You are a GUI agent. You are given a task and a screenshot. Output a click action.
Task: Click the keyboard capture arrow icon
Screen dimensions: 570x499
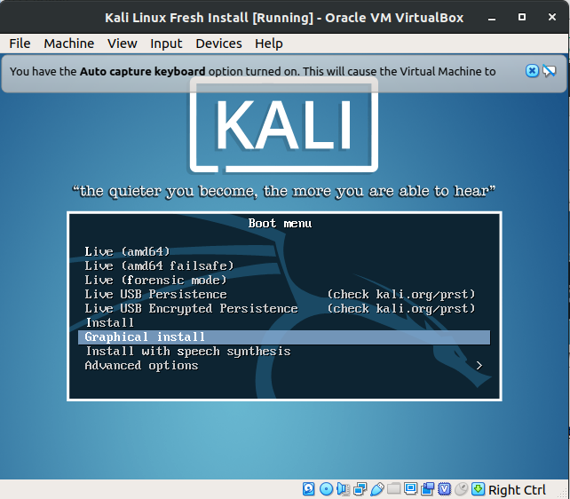click(478, 489)
